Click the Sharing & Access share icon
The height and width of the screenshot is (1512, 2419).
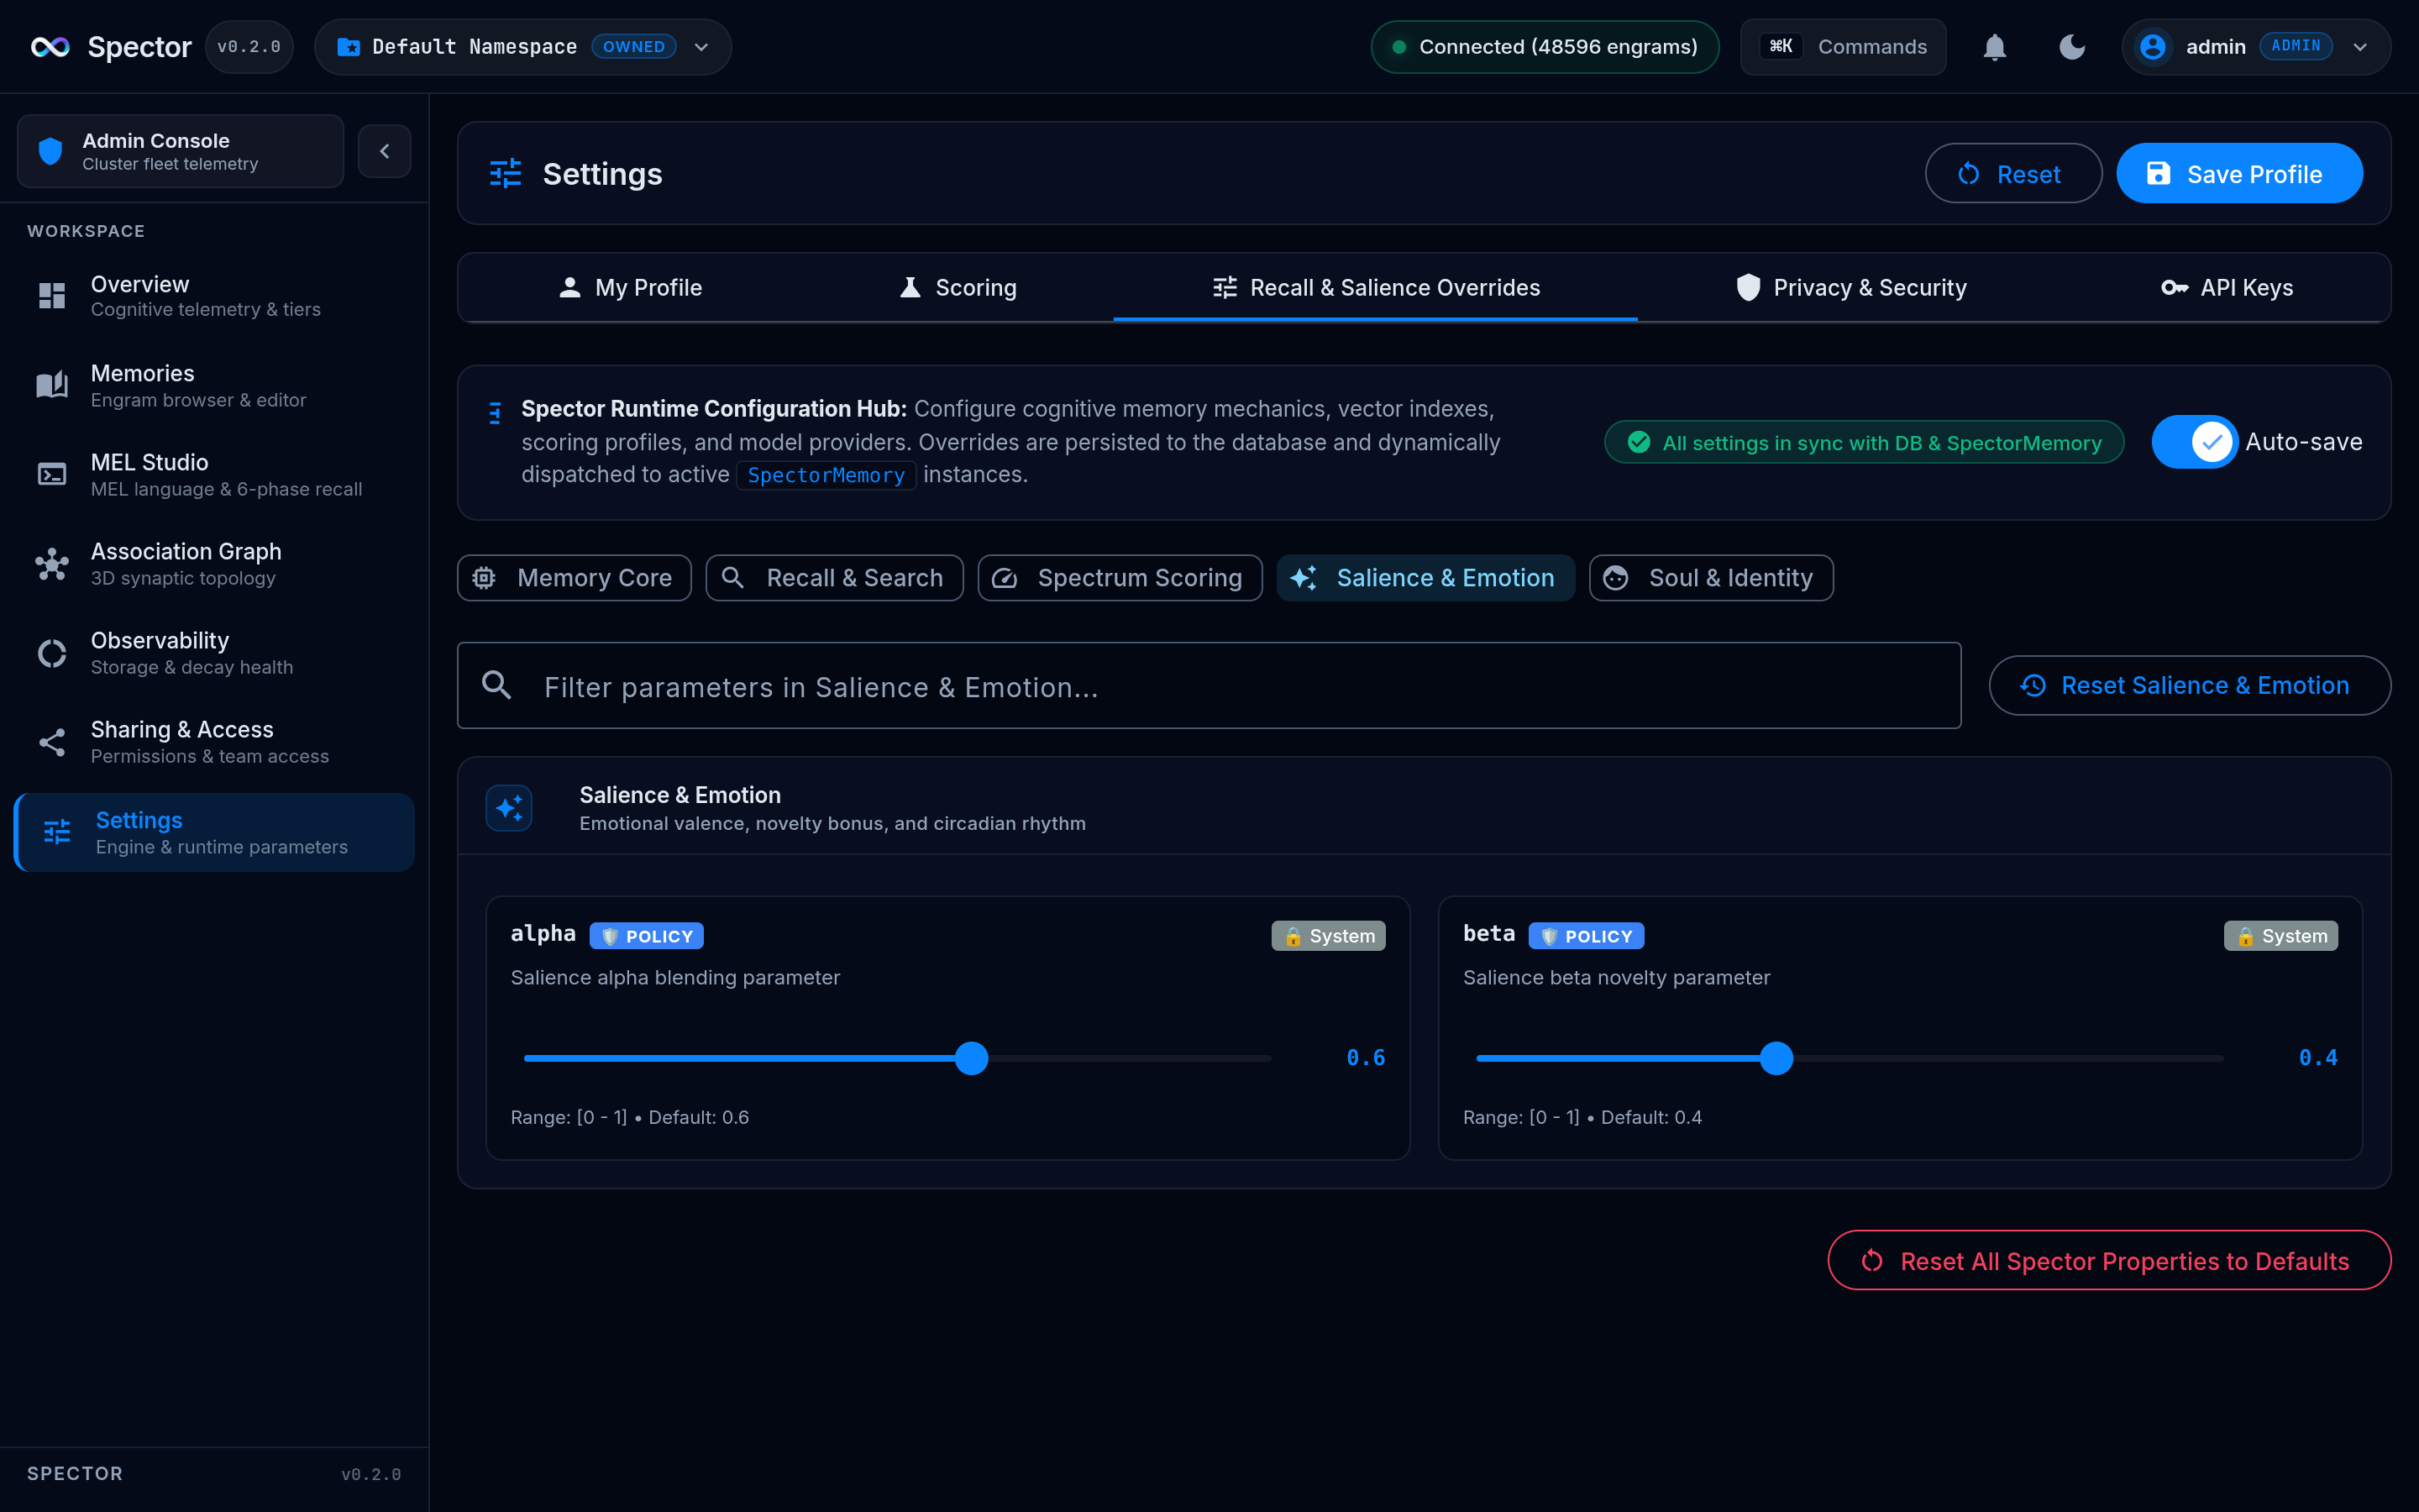click(52, 742)
